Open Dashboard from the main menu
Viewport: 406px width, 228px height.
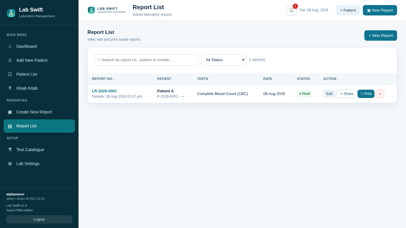click(x=39, y=46)
